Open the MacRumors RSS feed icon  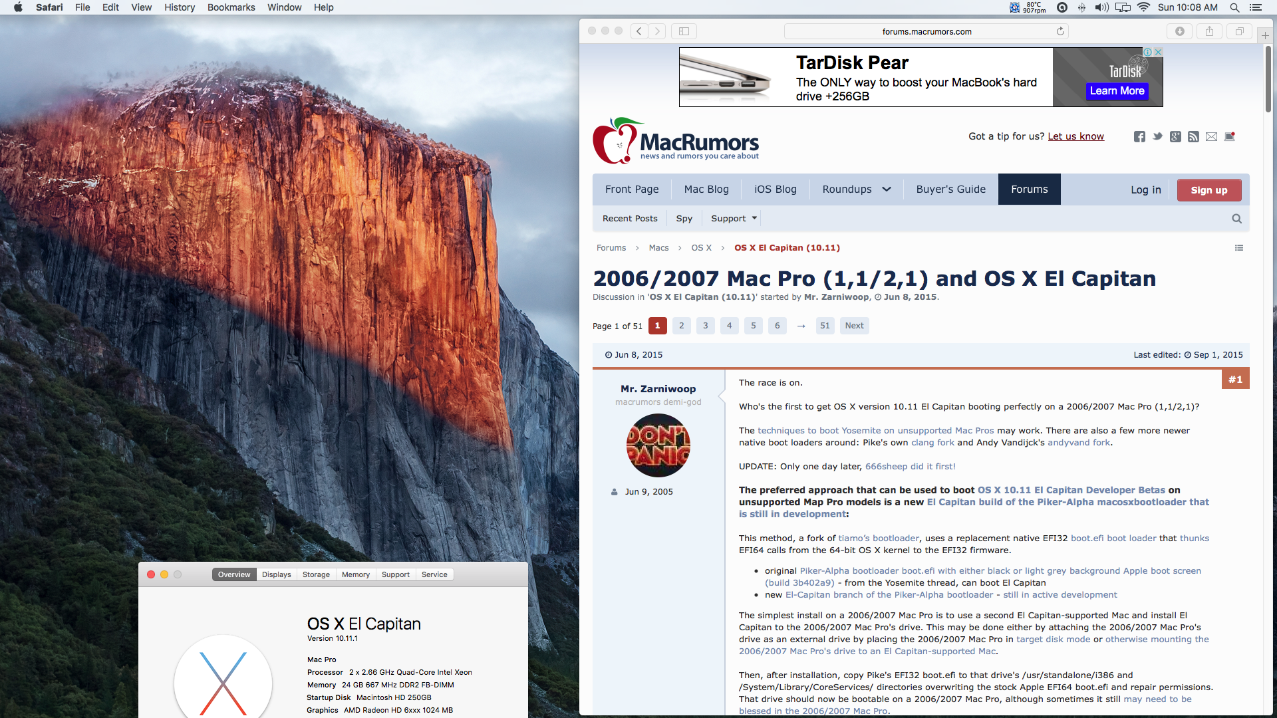coord(1193,137)
